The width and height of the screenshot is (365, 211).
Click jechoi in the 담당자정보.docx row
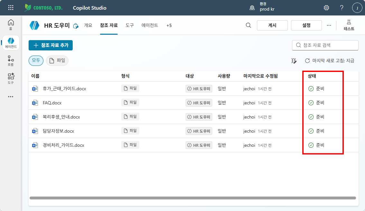249,131
